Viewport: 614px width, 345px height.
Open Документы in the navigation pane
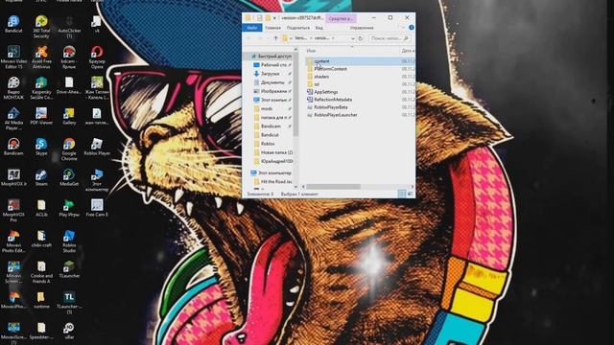coord(272,82)
